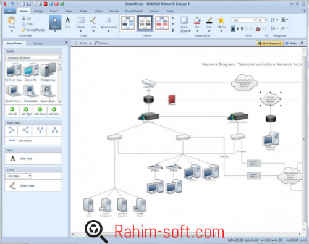Screen dimensions: 309x244
Task: Click the canvas vertical scrollbar
Action: tap(304, 139)
